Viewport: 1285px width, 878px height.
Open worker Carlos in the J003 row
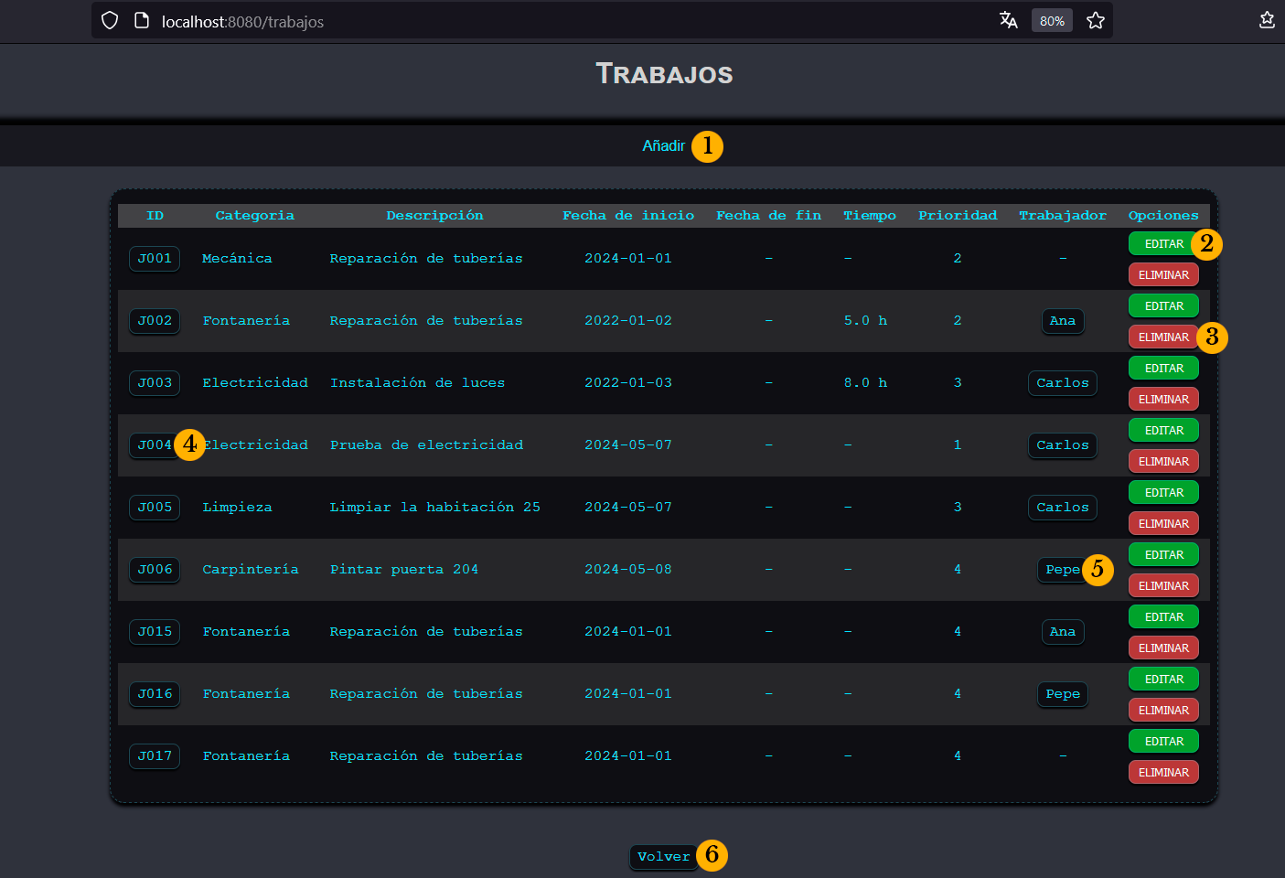click(x=1063, y=383)
